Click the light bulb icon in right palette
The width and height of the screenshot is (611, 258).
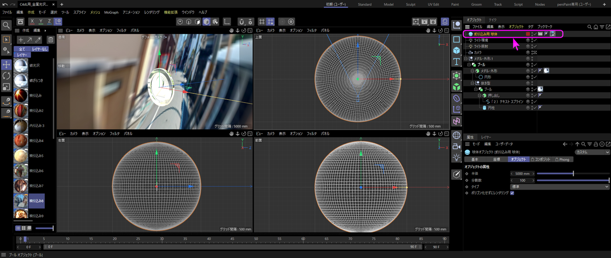coord(457,158)
